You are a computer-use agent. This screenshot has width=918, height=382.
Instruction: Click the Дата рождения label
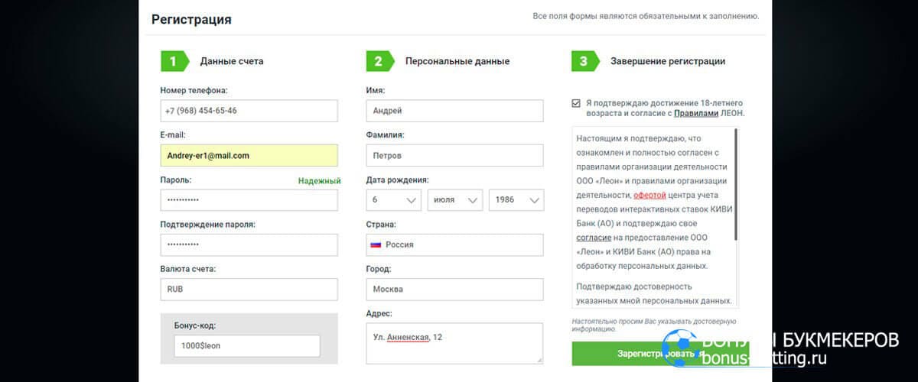397,180
